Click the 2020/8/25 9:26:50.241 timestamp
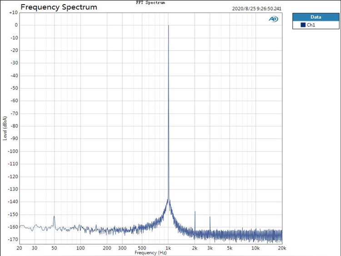This screenshot has width=341, height=256. 256,9
